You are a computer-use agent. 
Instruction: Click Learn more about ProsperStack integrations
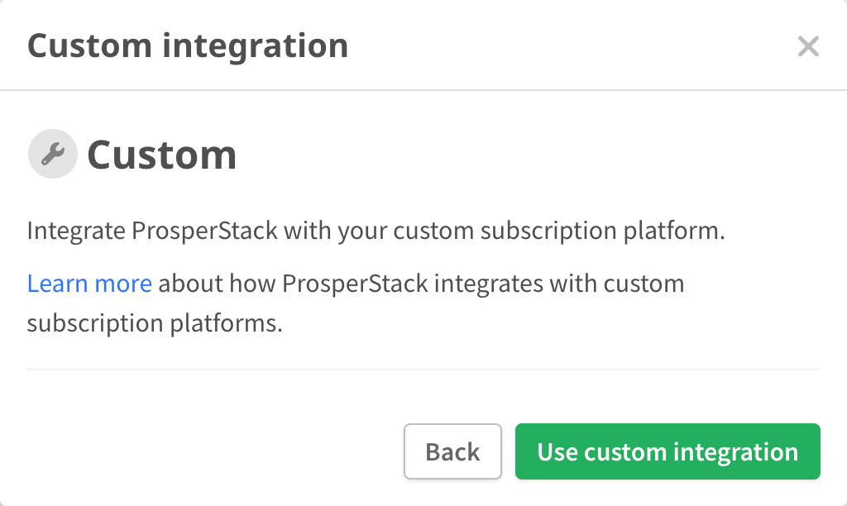coord(89,283)
